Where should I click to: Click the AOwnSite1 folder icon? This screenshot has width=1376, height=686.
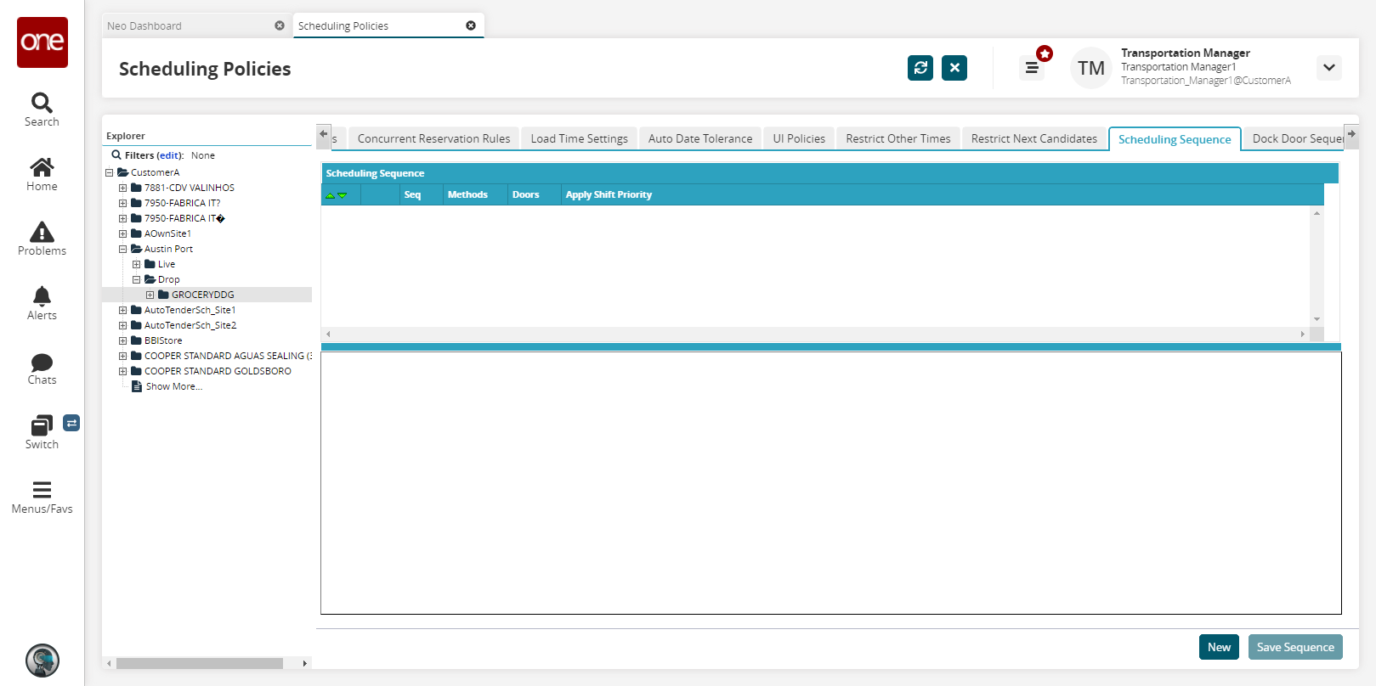(x=136, y=233)
